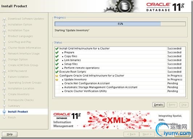193x139 pixels.
Task: Click the yellow arrow beside Update Inventory
Action: pyautogui.click(x=57, y=80)
